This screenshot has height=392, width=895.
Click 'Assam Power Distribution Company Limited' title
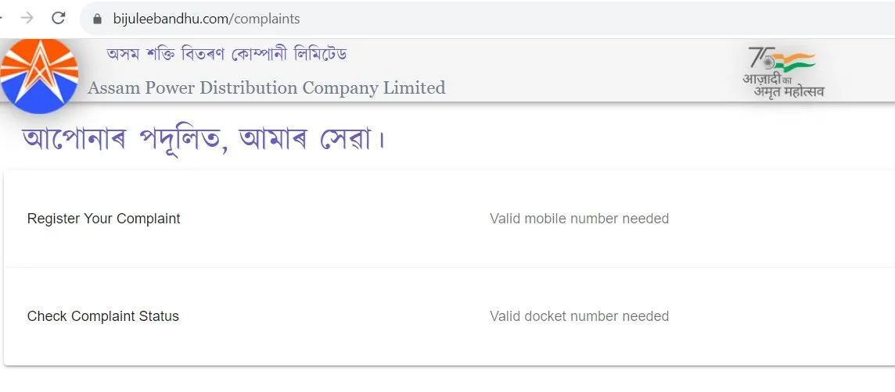pos(266,87)
